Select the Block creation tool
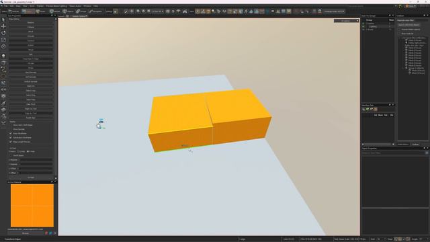Viewport: 430px width, 242px height. point(3,63)
